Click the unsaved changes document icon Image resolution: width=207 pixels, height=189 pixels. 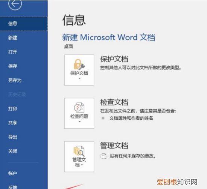click(x=103, y=156)
